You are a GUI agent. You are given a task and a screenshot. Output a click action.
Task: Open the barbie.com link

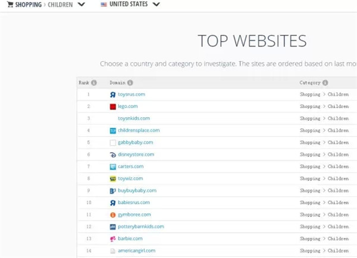[x=130, y=238]
